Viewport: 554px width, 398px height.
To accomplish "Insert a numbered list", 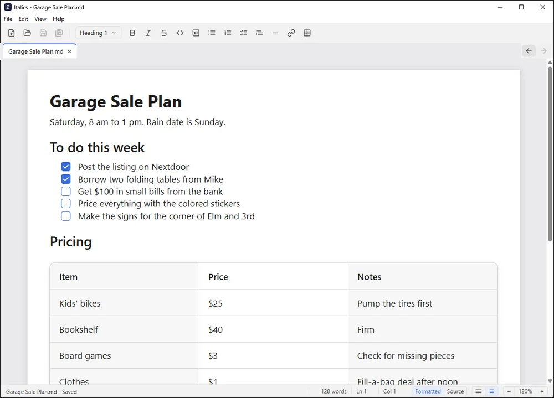I will tap(228, 33).
